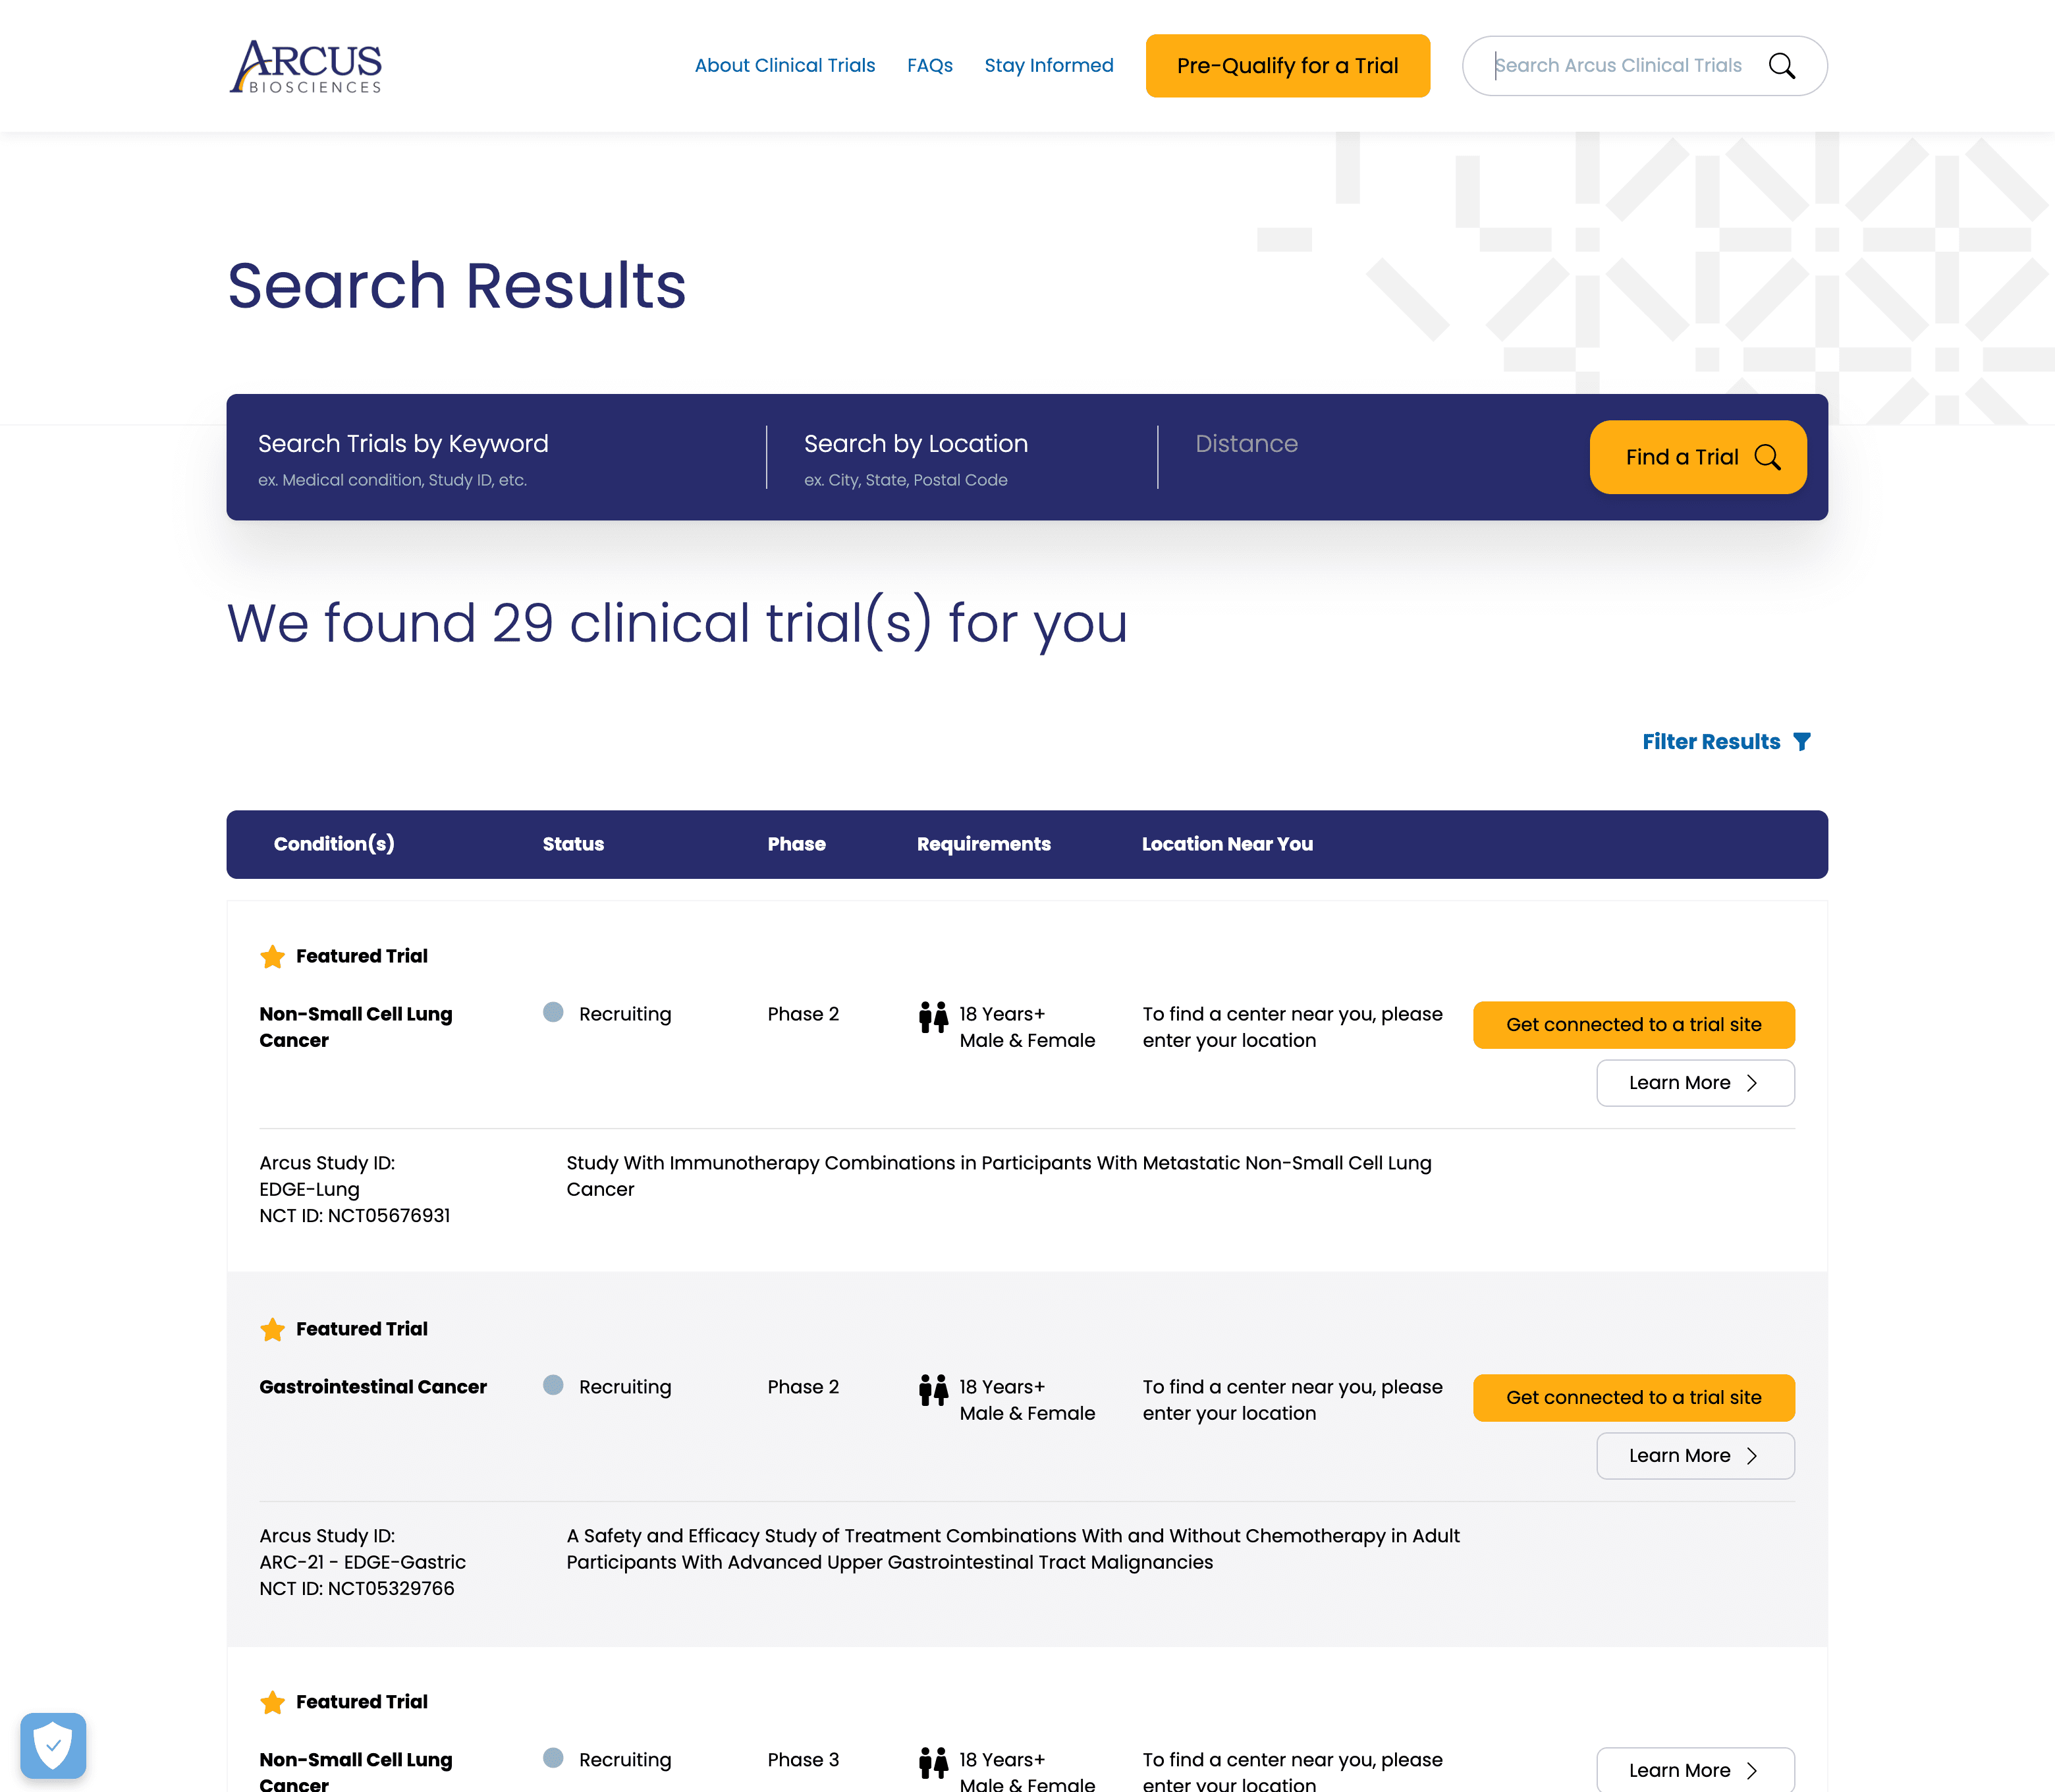Click the search magnifier icon
Screen dimensions: 2055x1792
pyautogui.click(x=1784, y=65)
